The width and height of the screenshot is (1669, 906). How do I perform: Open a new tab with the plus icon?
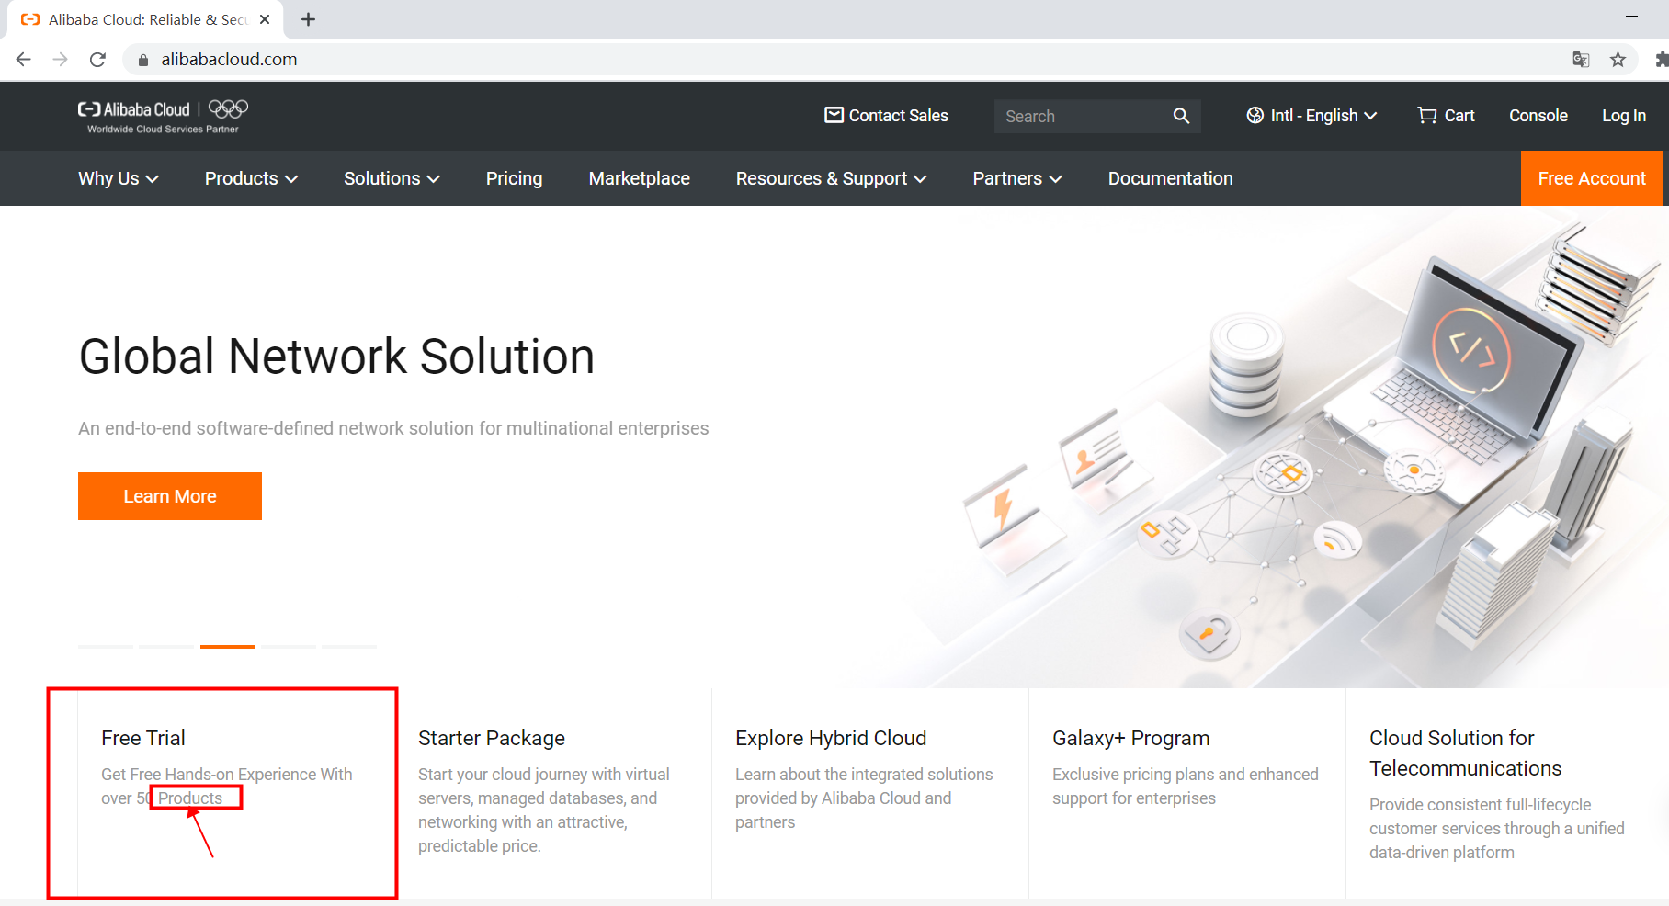(x=309, y=19)
